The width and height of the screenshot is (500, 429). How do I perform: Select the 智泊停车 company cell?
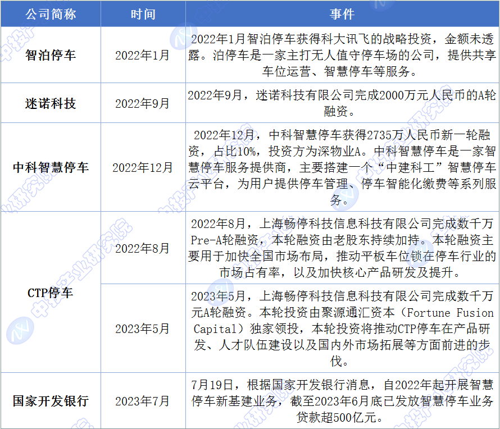click(51, 55)
